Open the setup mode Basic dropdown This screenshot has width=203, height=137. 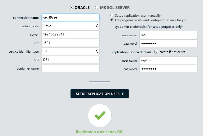tap(70, 26)
